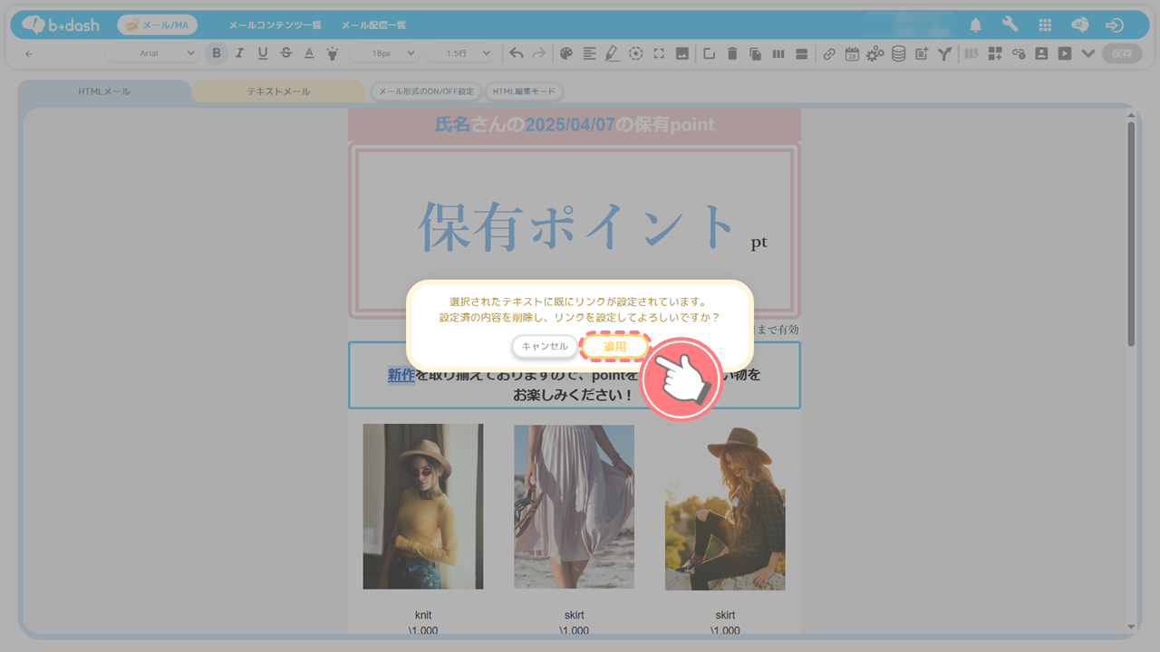Click the fullscreen brackets icon
The height and width of the screenshot is (652, 1160).
point(659,53)
